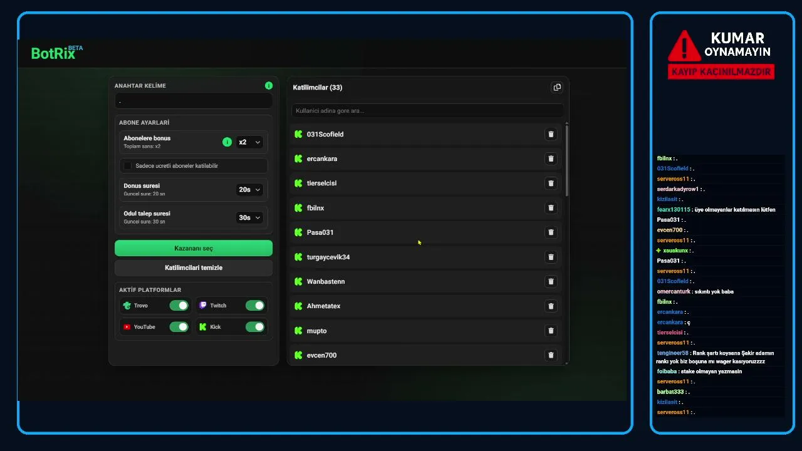The image size is (802, 451).
Task: Remove Ahmetatex with trash icon
Action: coord(551,306)
